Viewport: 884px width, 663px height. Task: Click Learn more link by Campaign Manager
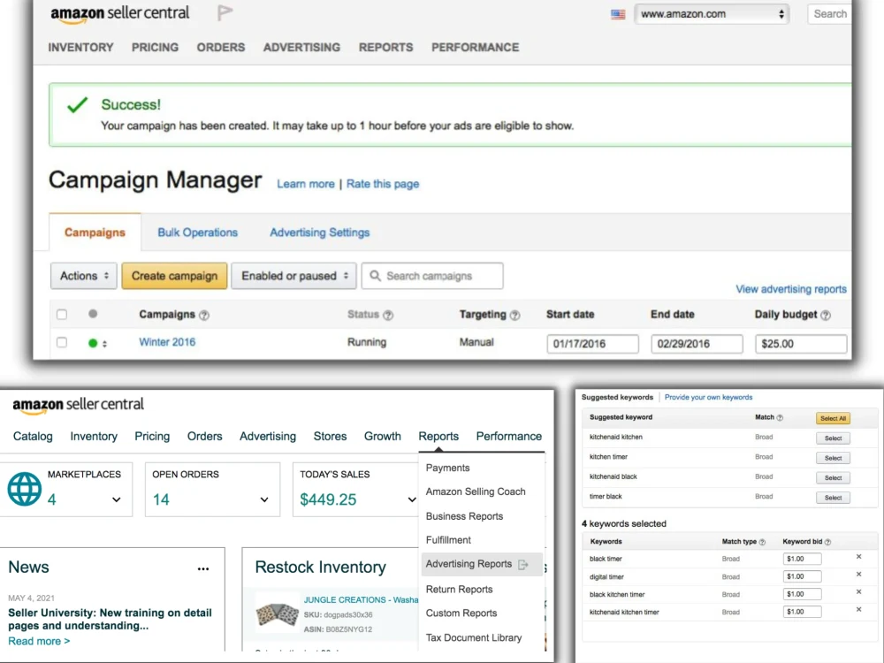click(x=306, y=184)
